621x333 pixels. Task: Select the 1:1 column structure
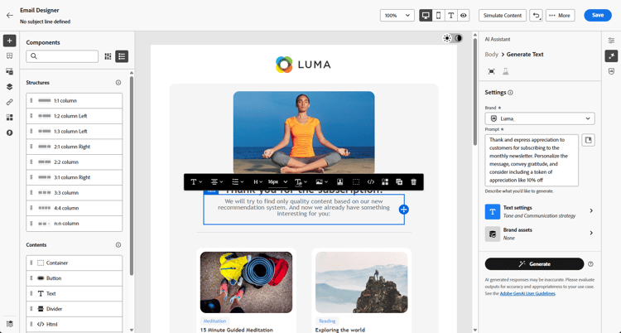point(75,101)
